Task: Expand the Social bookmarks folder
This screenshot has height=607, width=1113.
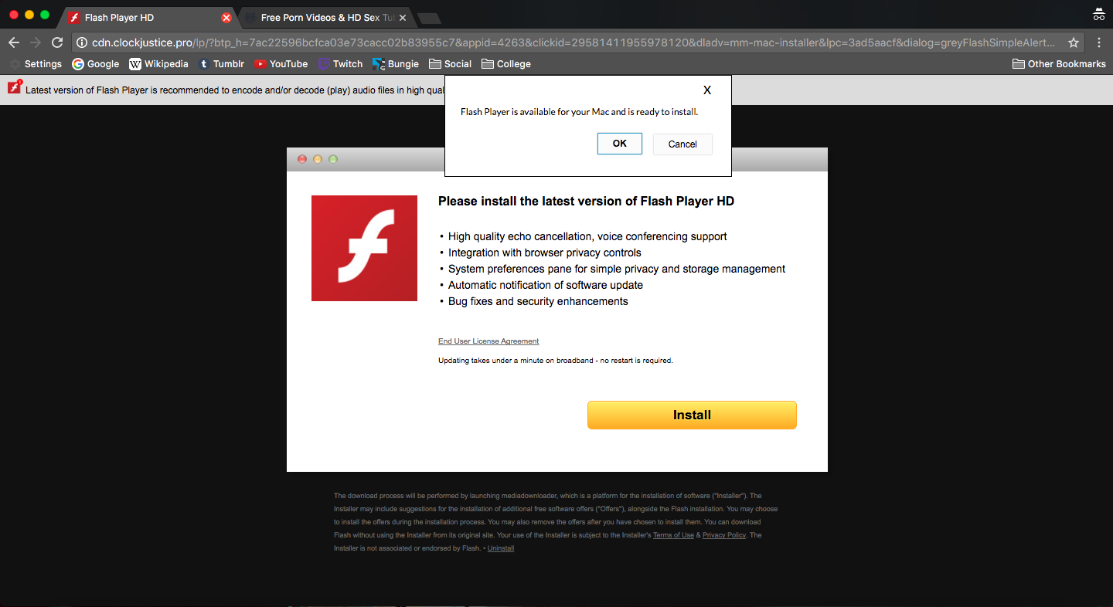Action: coord(451,64)
